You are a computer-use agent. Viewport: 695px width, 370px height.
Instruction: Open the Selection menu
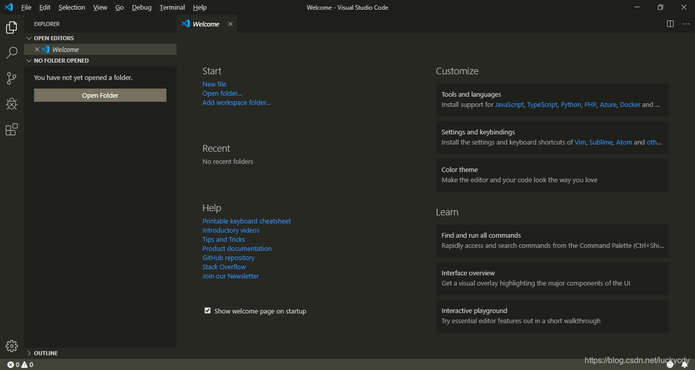pyautogui.click(x=72, y=7)
